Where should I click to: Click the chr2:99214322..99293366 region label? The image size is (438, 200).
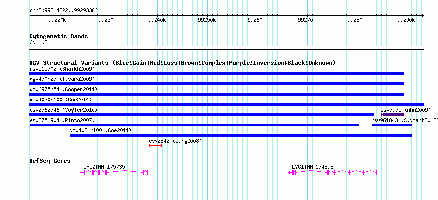click(x=63, y=11)
